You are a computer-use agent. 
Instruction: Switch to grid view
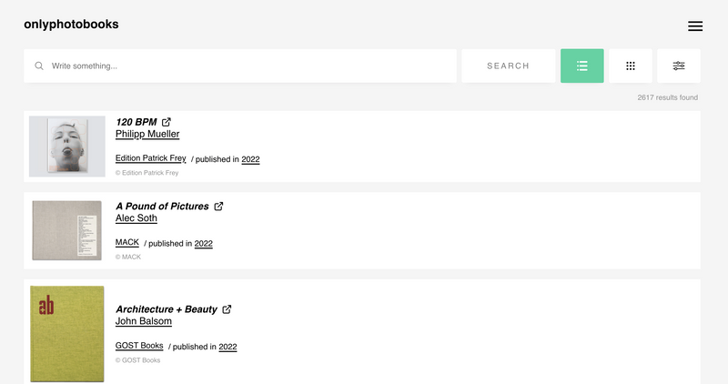click(x=631, y=66)
